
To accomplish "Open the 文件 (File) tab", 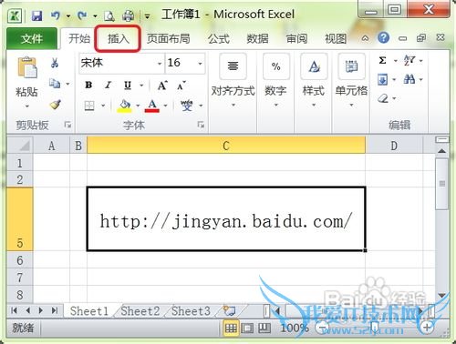I will point(32,38).
